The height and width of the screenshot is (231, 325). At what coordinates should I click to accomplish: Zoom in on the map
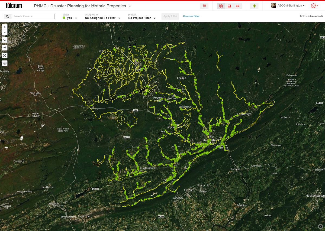tap(5, 27)
